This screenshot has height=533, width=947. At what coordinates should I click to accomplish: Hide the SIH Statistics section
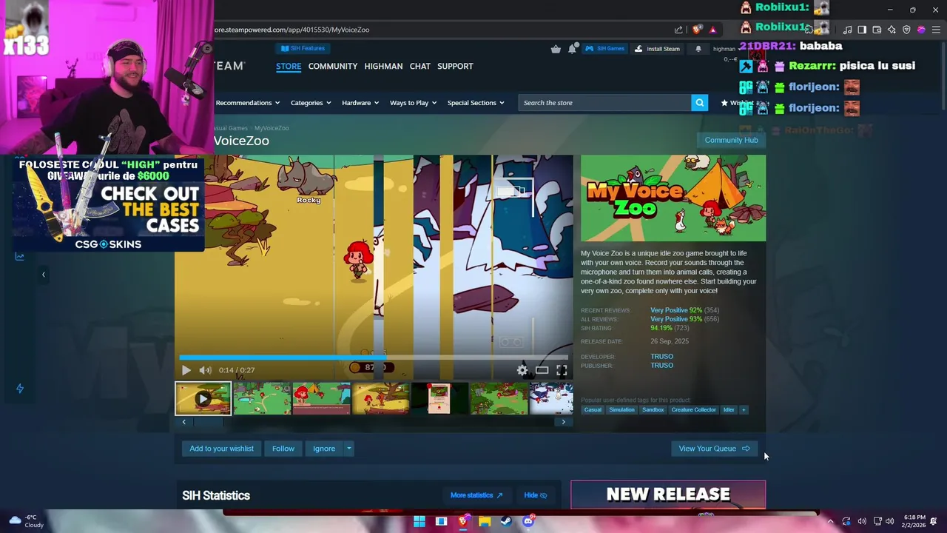535,495
